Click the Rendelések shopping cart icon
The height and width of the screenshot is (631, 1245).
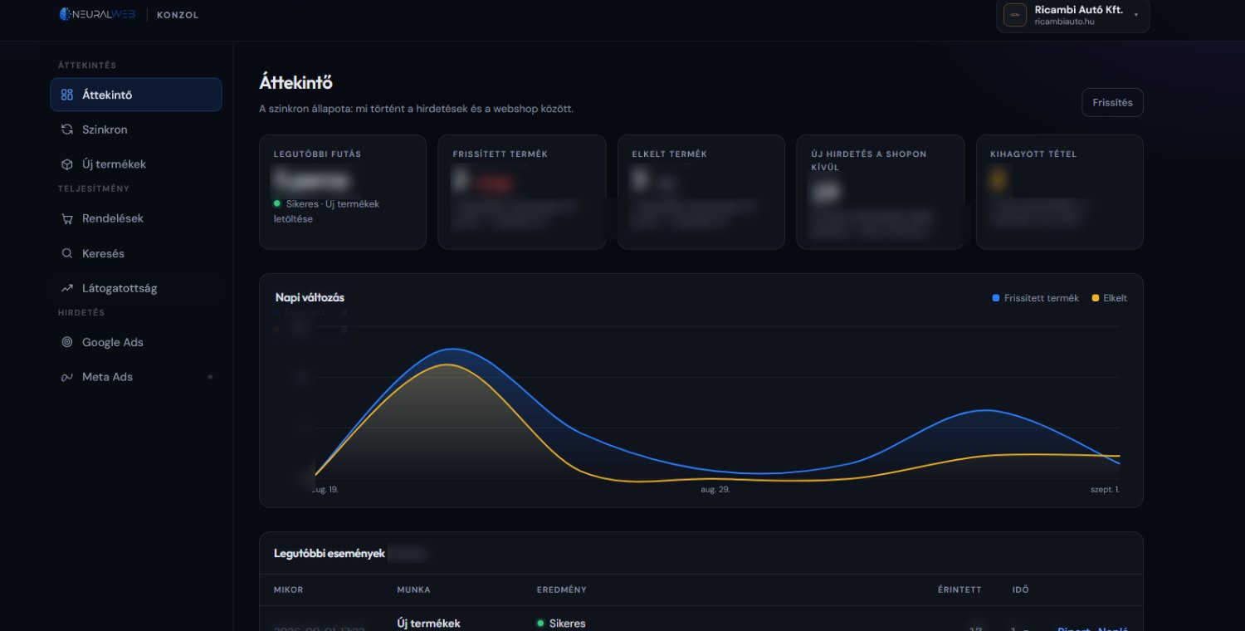coord(67,218)
